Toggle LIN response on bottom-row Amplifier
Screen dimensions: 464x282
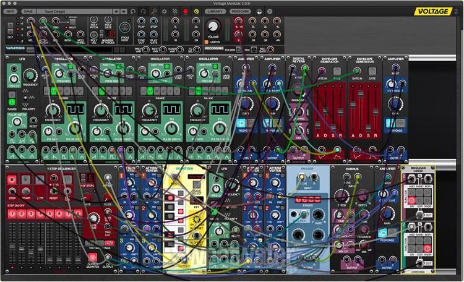coord(383,233)
